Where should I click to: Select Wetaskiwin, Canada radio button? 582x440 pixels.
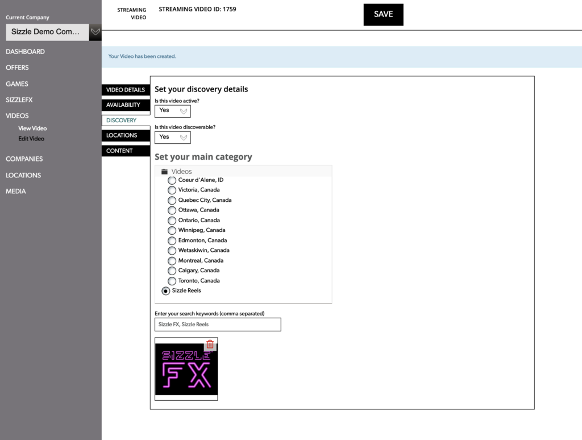(x=172, y=251)
